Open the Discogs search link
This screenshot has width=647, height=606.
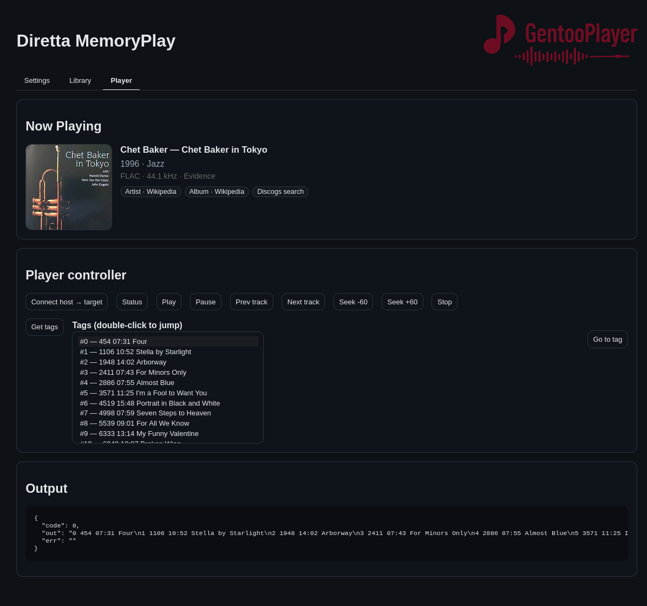(280, 192)
